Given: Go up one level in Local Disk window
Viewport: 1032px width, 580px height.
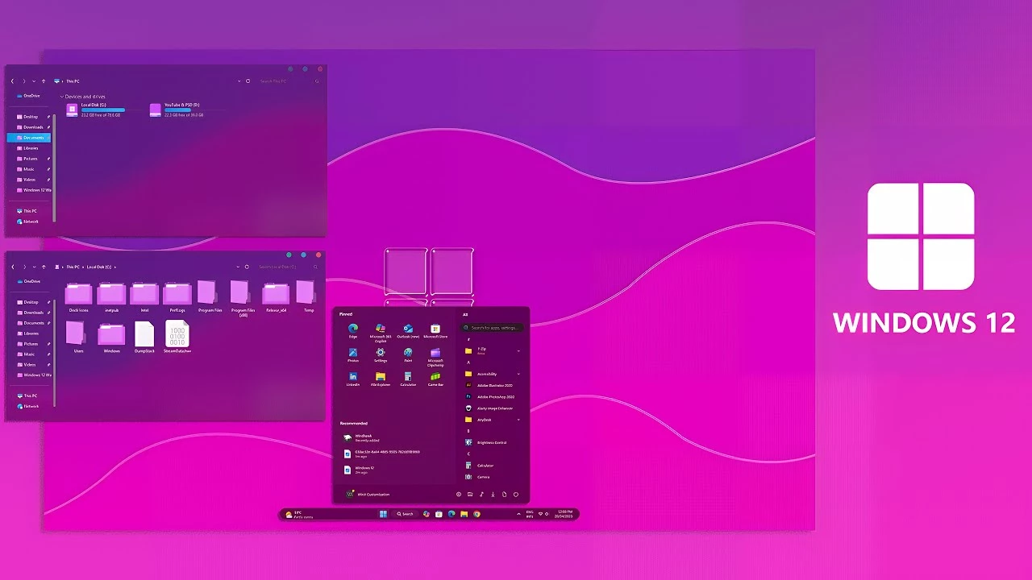Looking at the screenshot, I should click(x=44, y=267).
